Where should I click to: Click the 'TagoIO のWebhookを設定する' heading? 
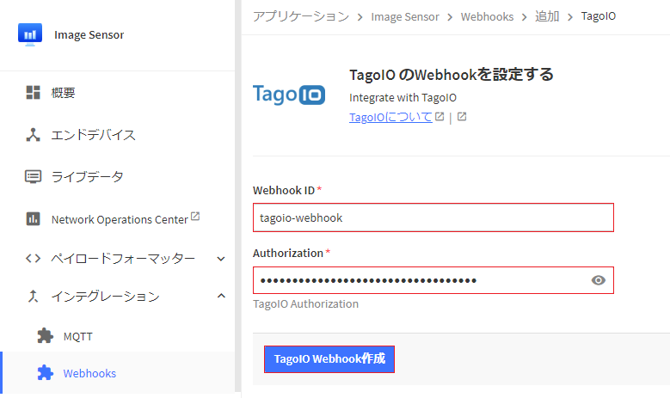click(x=452, y=75)
